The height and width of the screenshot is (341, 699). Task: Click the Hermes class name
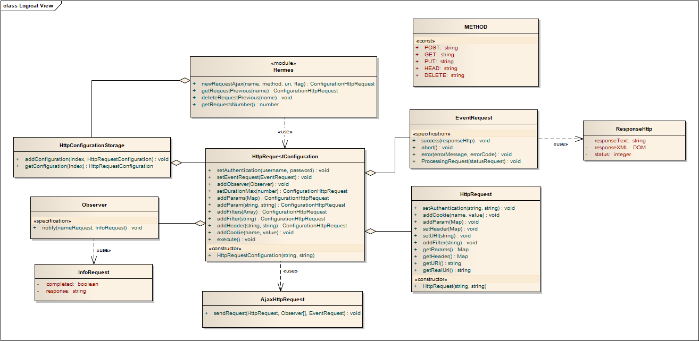(284, 70)
